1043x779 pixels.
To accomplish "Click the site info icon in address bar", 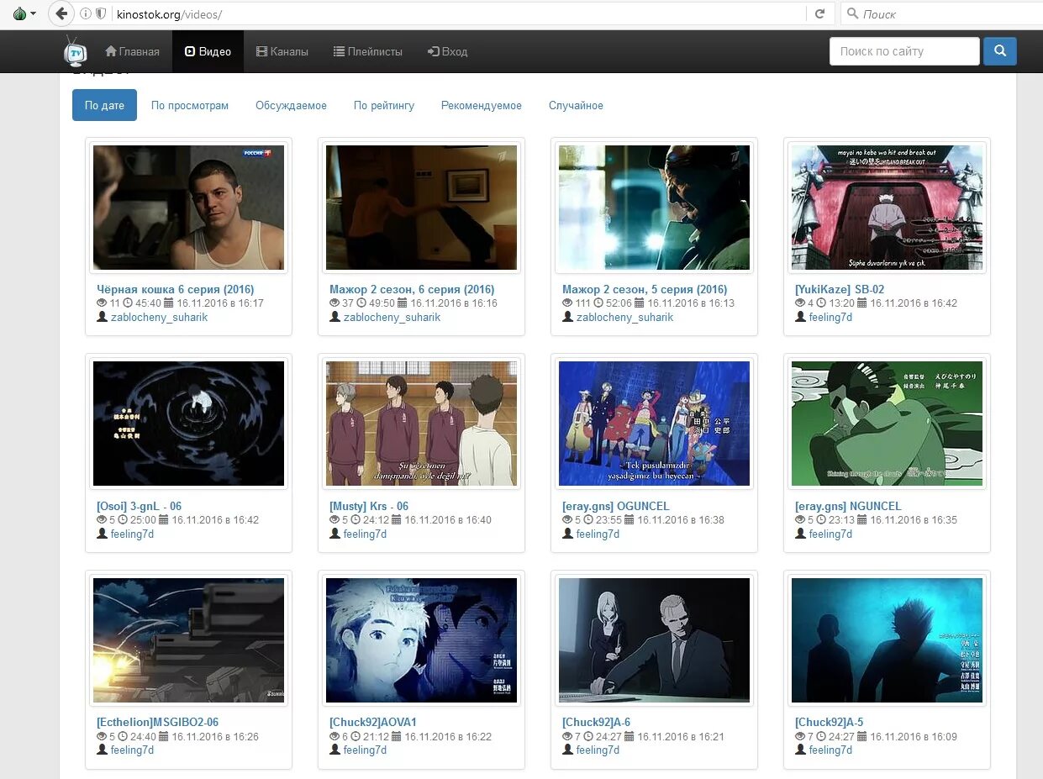I will (x=86, y=13).
